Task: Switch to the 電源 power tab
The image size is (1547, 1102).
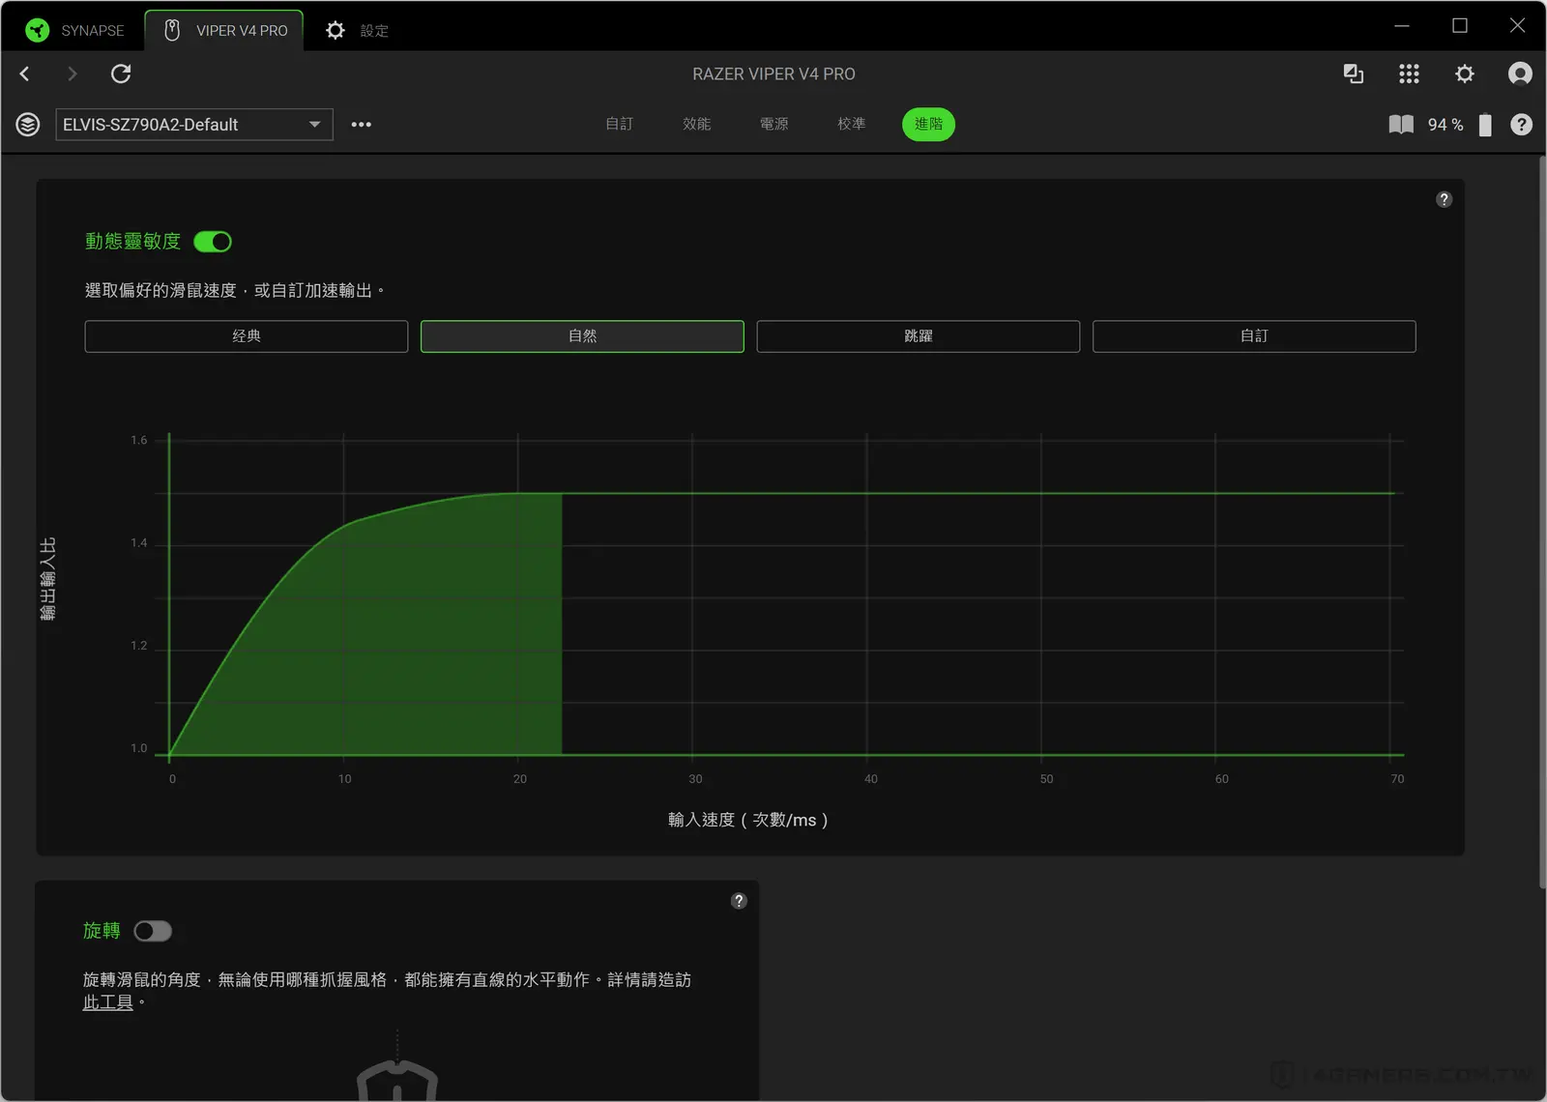Action: tap(773, 124)
